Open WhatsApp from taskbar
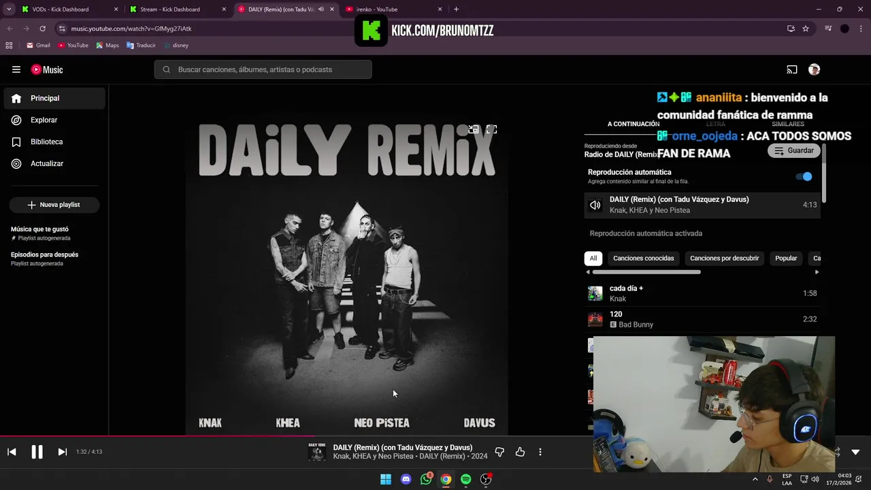871x490 pixels. [426, 479]
